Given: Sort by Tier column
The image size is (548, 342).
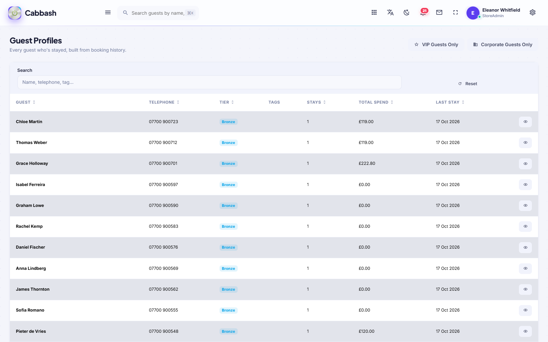Looking at the screenshot, I should (x=227, y=102).
